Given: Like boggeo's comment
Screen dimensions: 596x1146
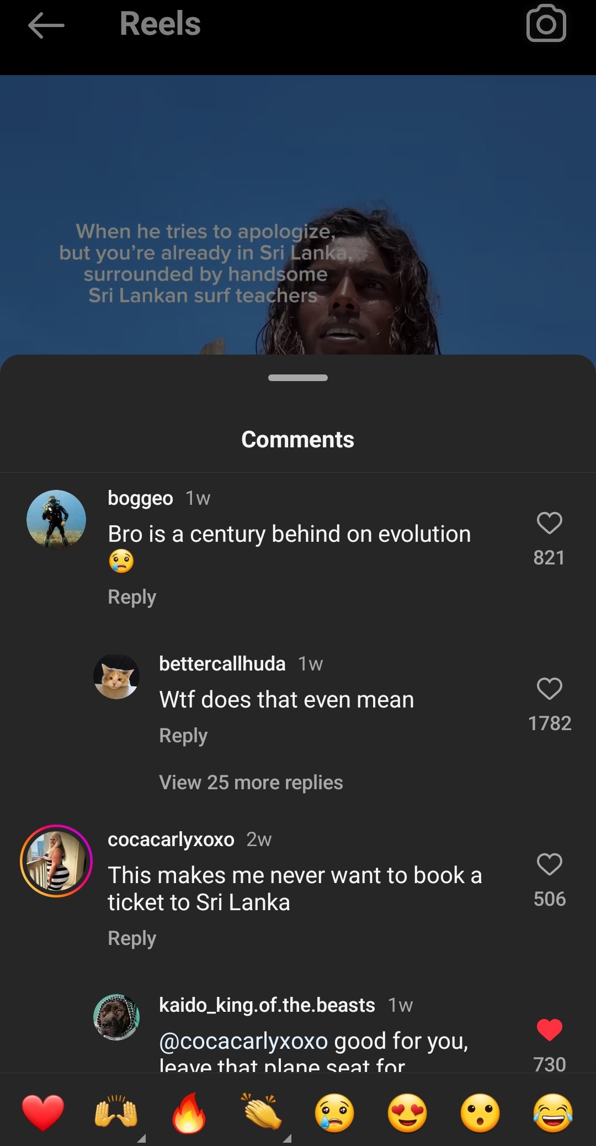Looking at the screenshot, I should point(549,523).
